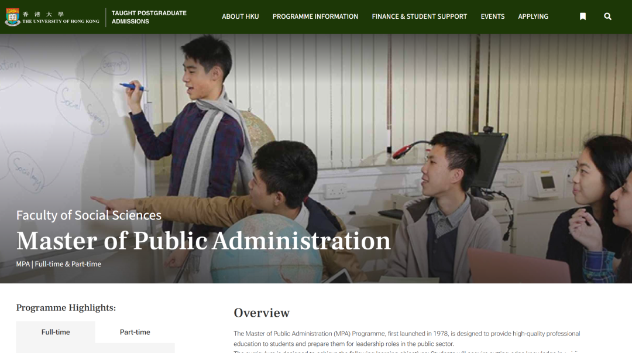Viewport: 632px width, 353px height.
Task: Select the Events menu item
Action: coord(492,16)
